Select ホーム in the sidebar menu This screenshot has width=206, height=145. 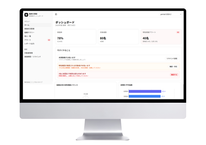(x=38, y=25)
